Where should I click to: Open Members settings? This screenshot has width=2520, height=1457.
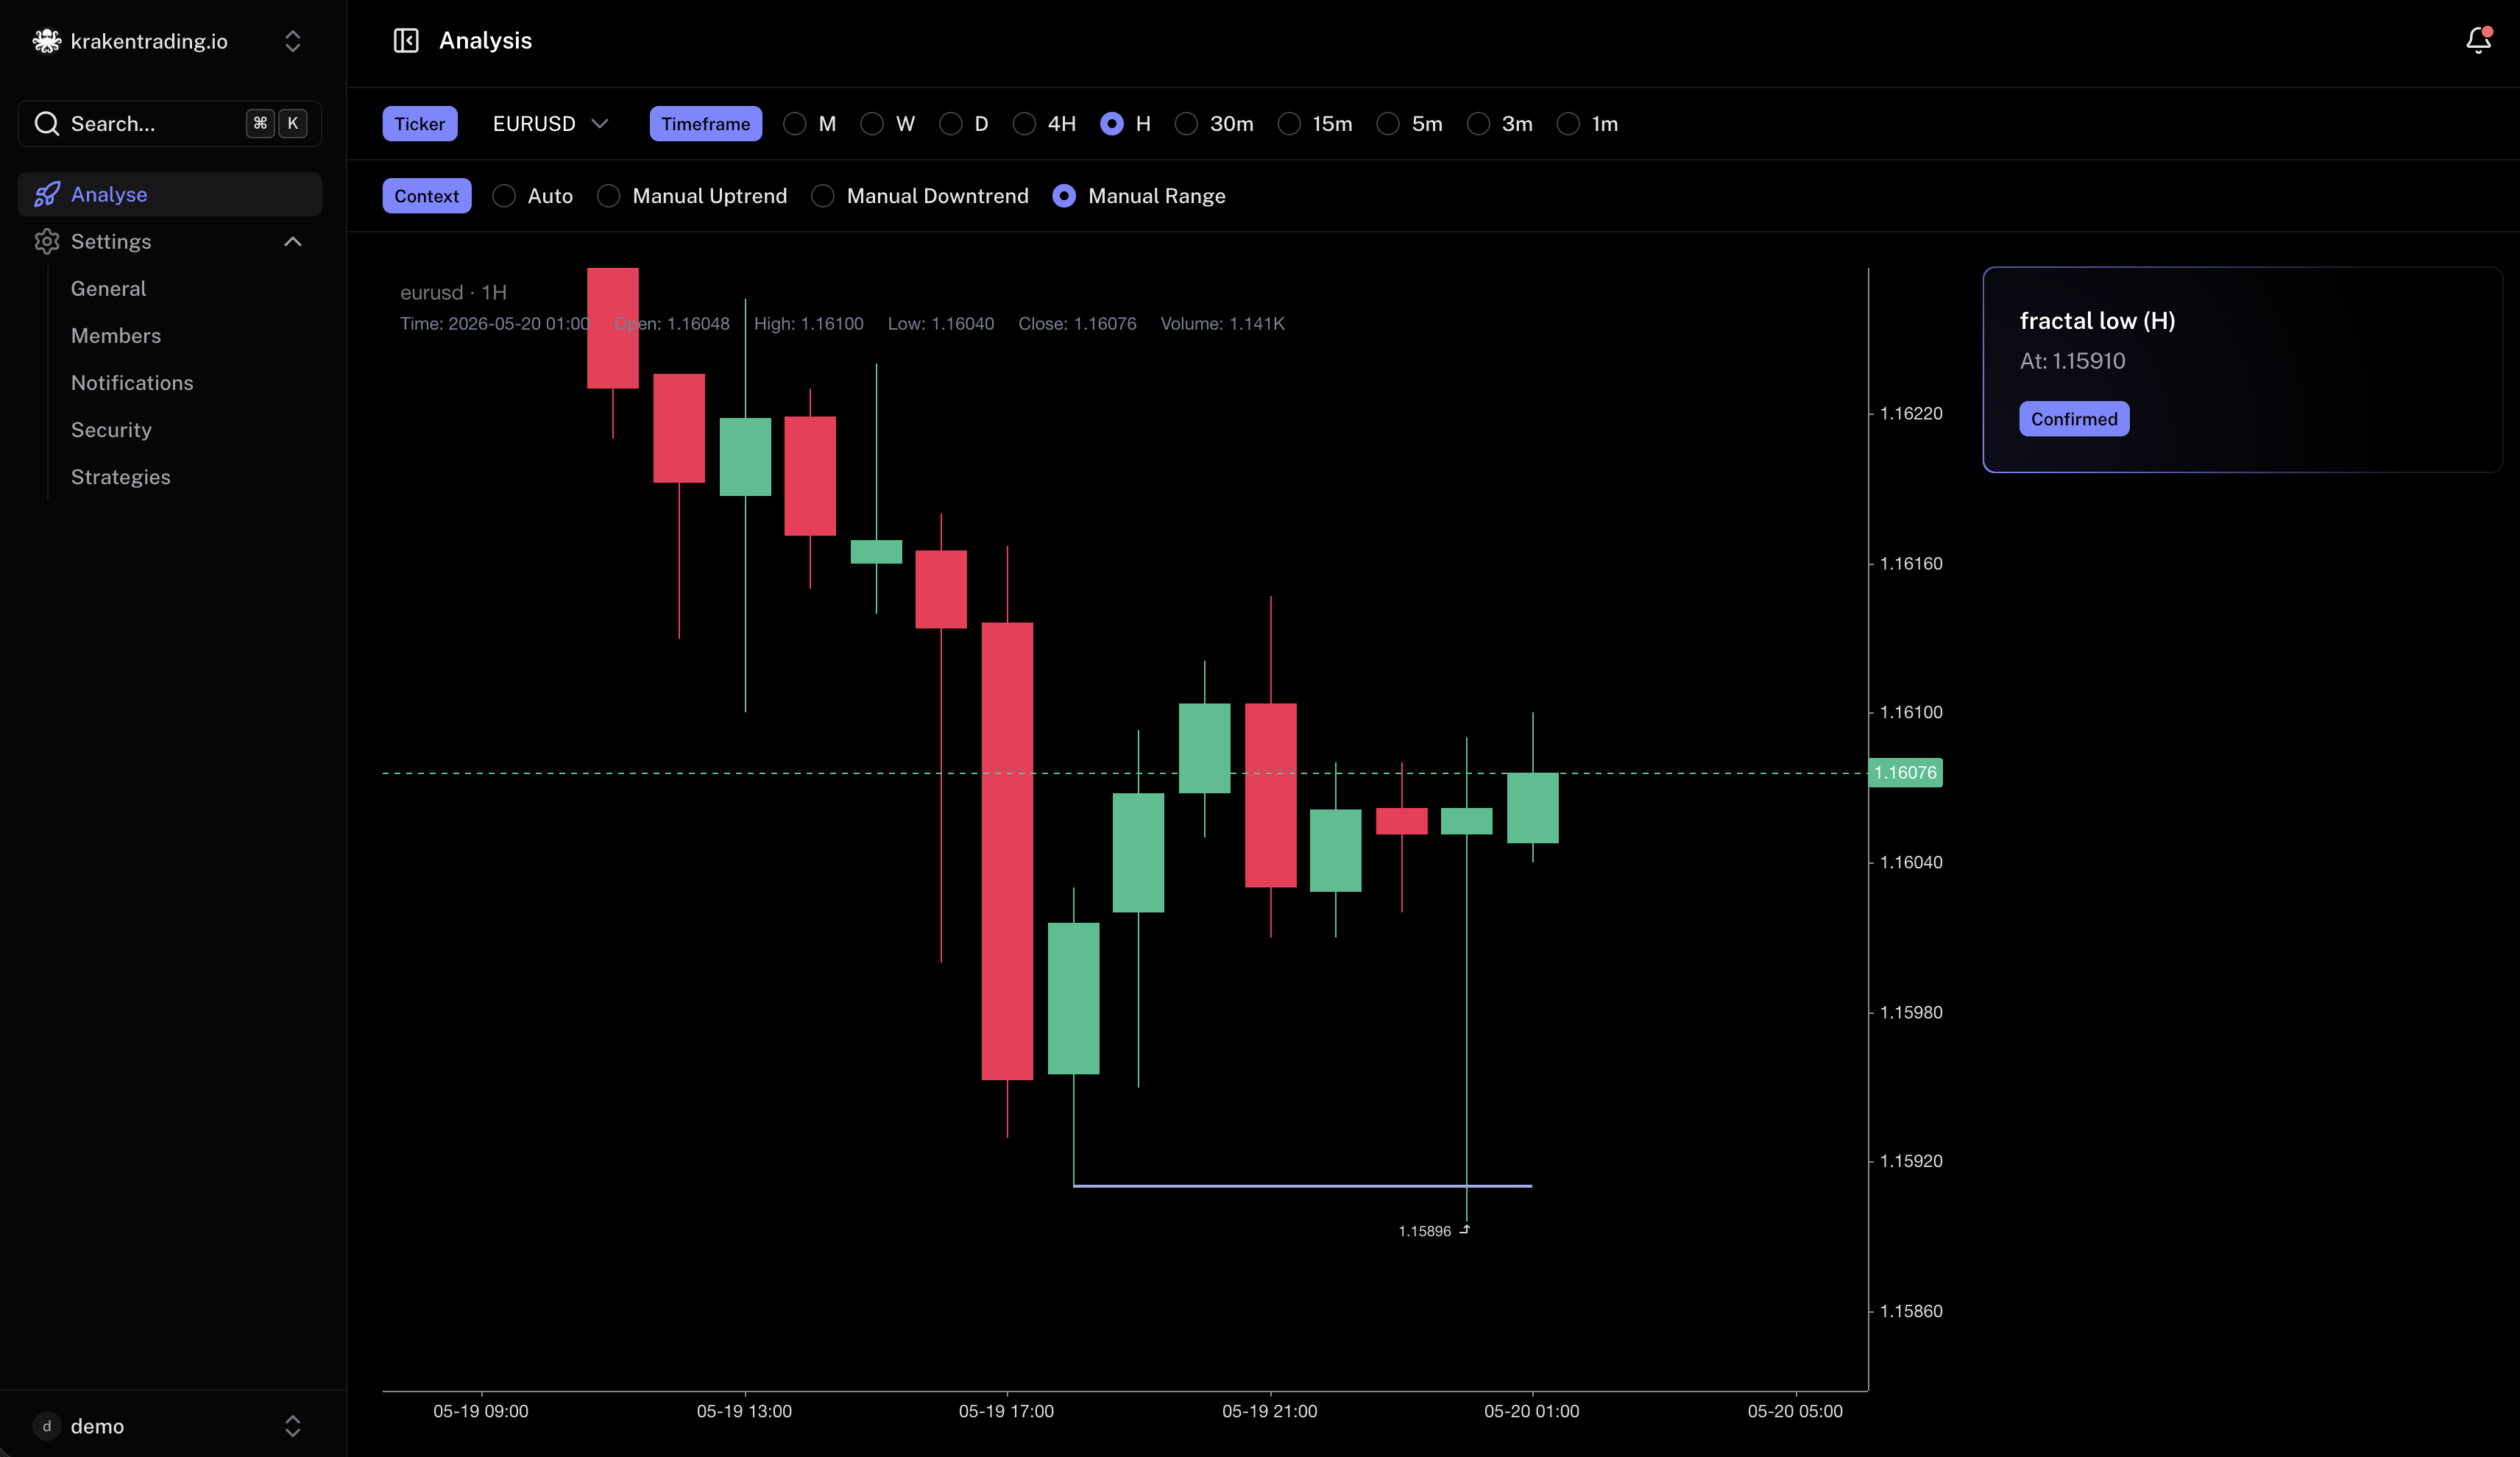click(x=116, y=336)
